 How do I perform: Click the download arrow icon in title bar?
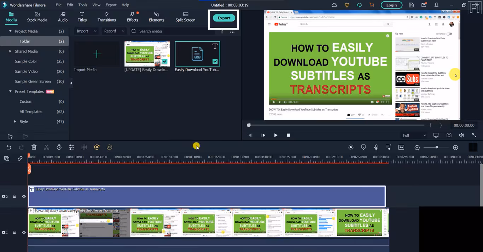436,5
